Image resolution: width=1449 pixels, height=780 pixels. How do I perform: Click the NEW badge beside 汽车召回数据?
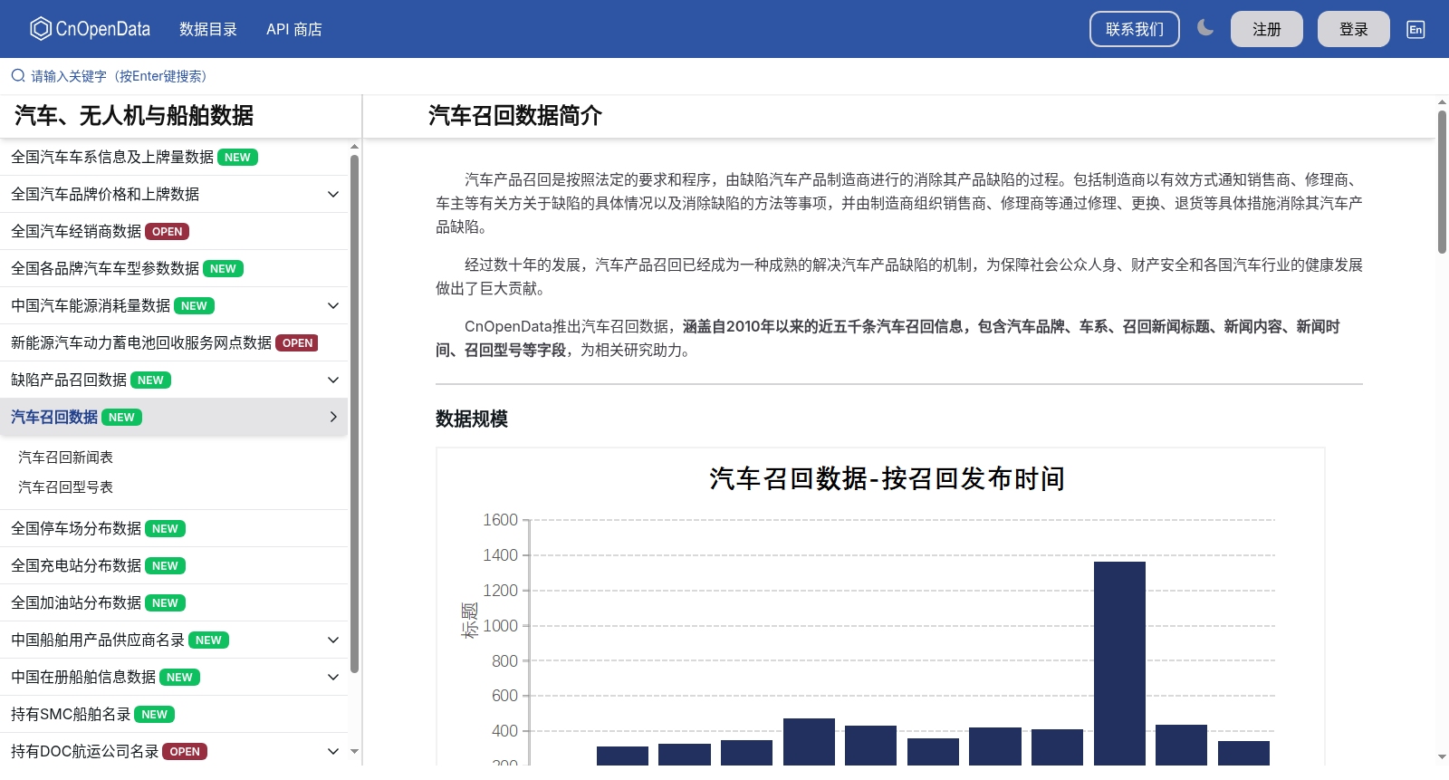pyautogui.click(x=121, y=418)
